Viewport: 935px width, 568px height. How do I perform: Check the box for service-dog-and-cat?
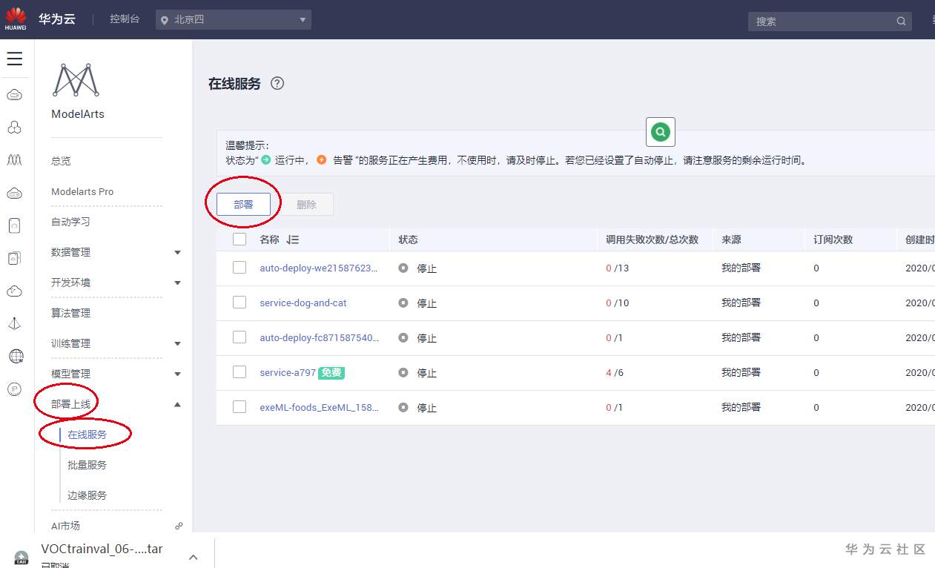coord(239,303)
